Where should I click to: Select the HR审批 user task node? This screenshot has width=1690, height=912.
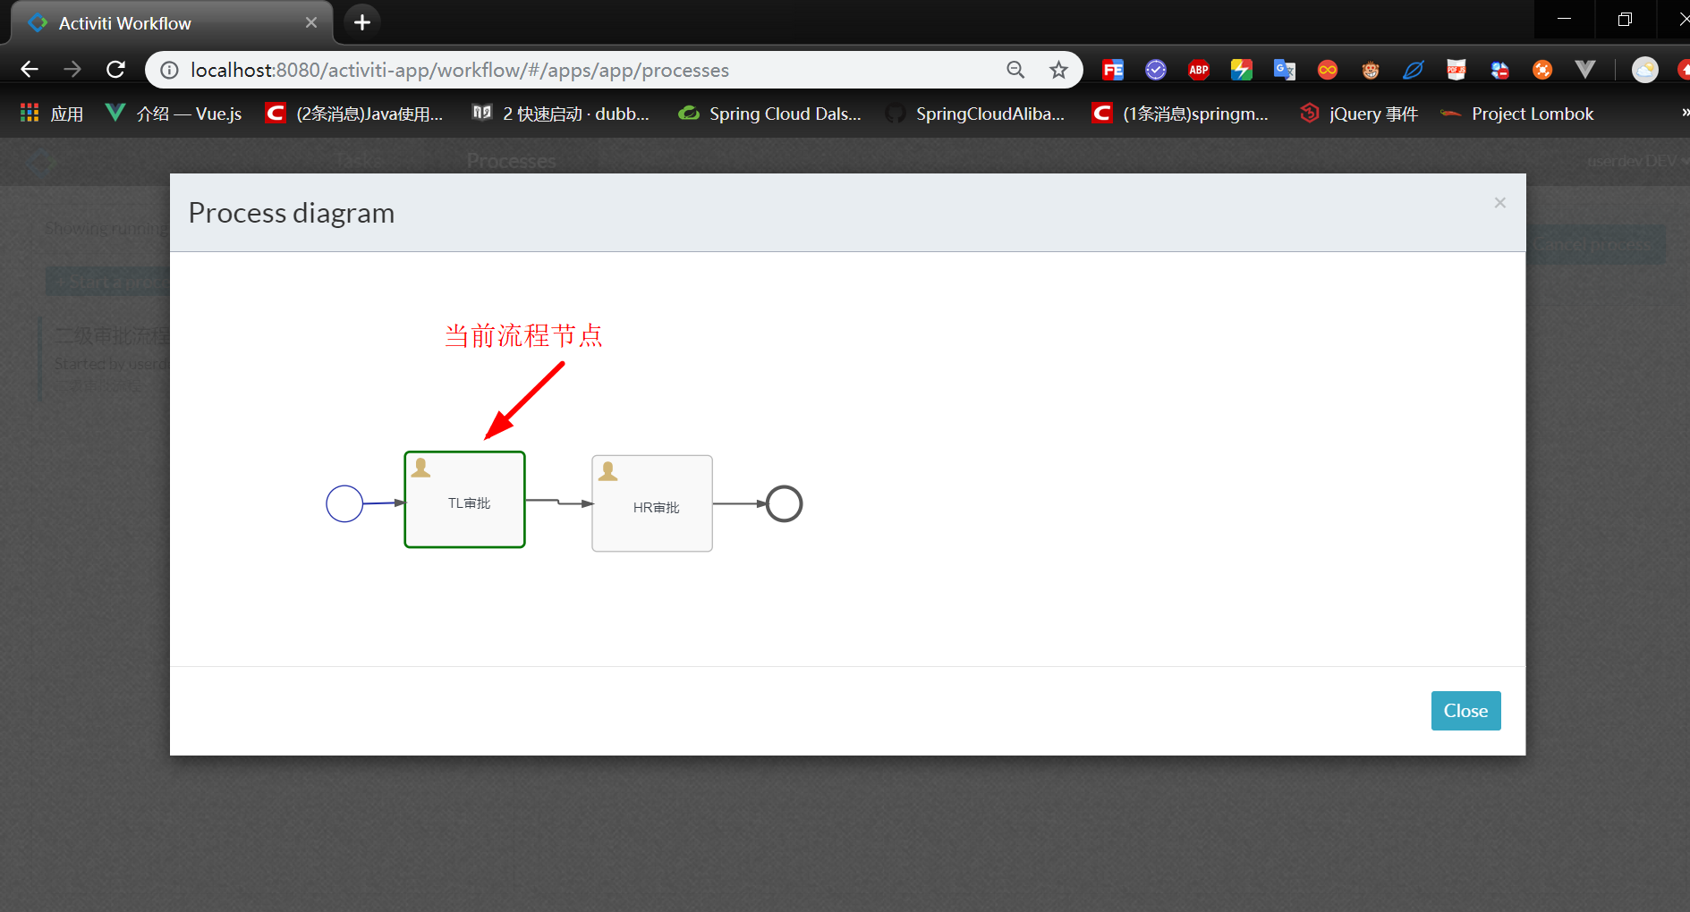coord(652,503)
